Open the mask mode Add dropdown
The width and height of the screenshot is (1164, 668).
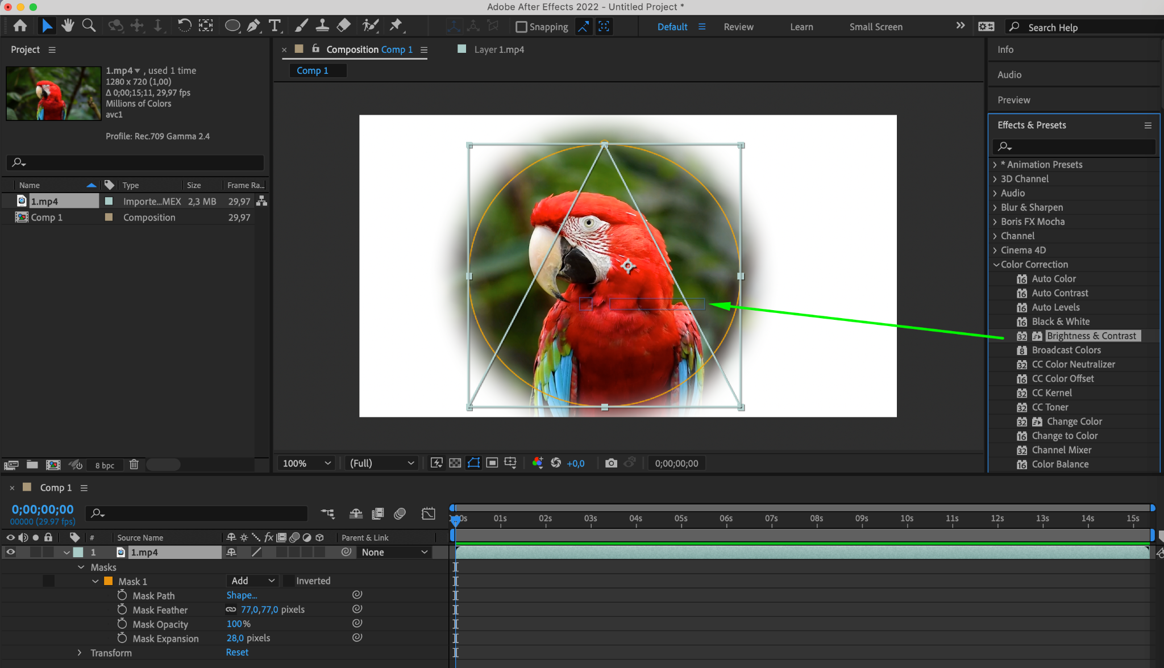[x=252, y=581]
